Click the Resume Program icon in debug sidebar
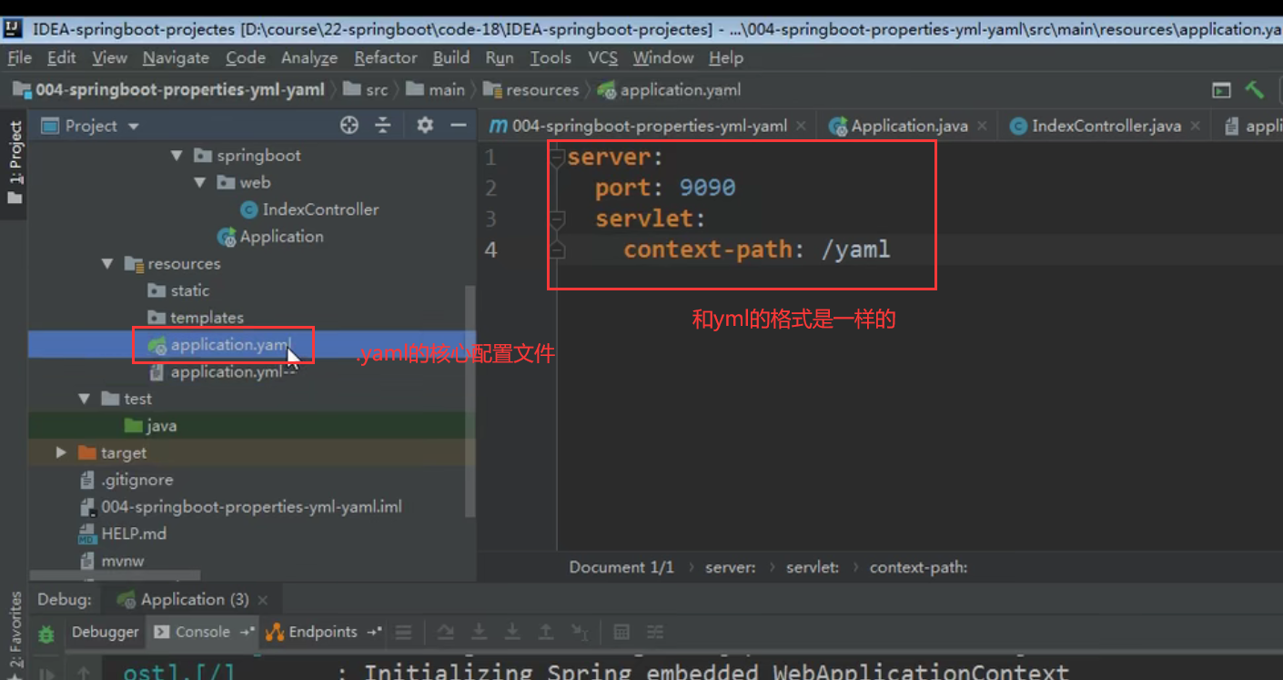This screenshot has width=1283, height=680. point(46,674)
